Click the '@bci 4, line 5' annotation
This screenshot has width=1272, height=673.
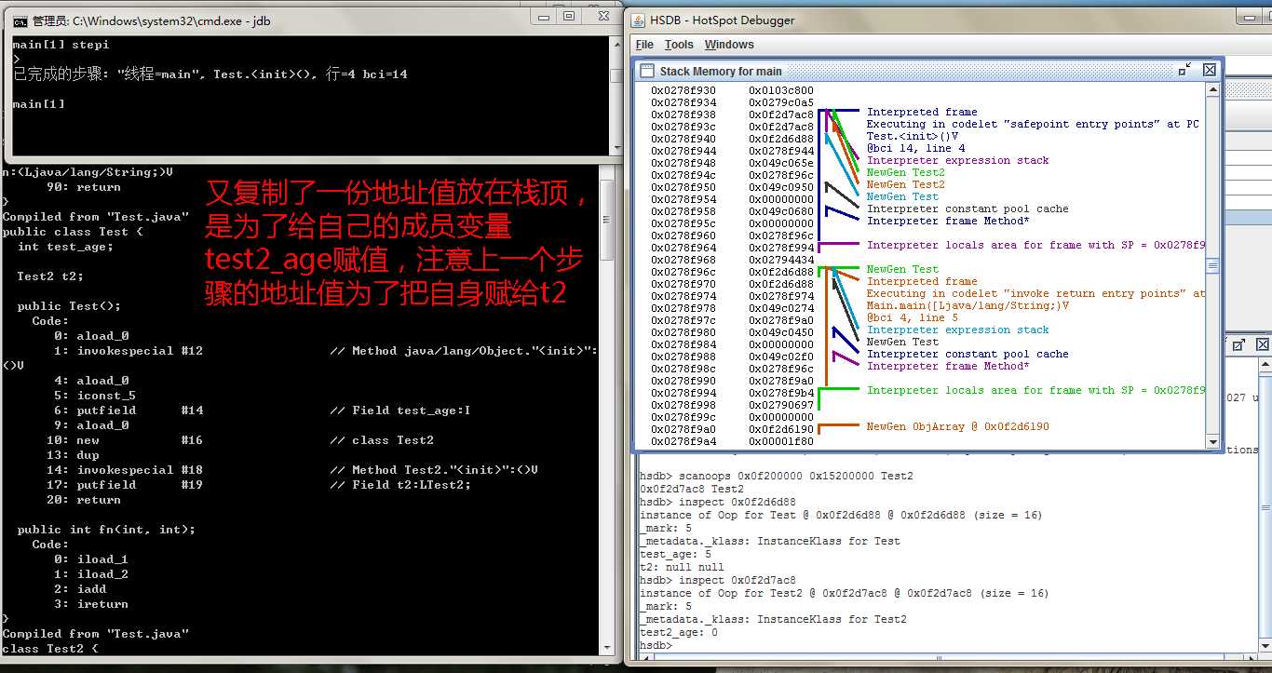pyautogui.click(x=912, y=317)
